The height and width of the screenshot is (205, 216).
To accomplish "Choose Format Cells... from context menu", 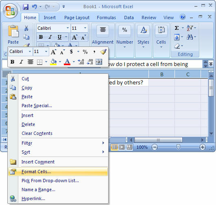I will click(58, 172).
